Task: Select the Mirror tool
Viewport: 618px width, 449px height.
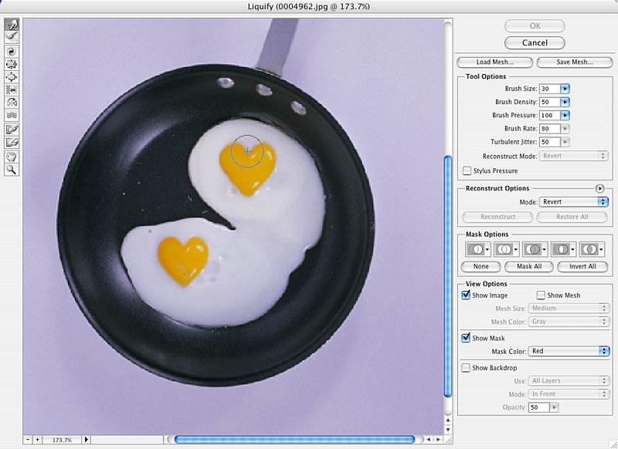Action: pyautogui.click(x=12, y=103)
